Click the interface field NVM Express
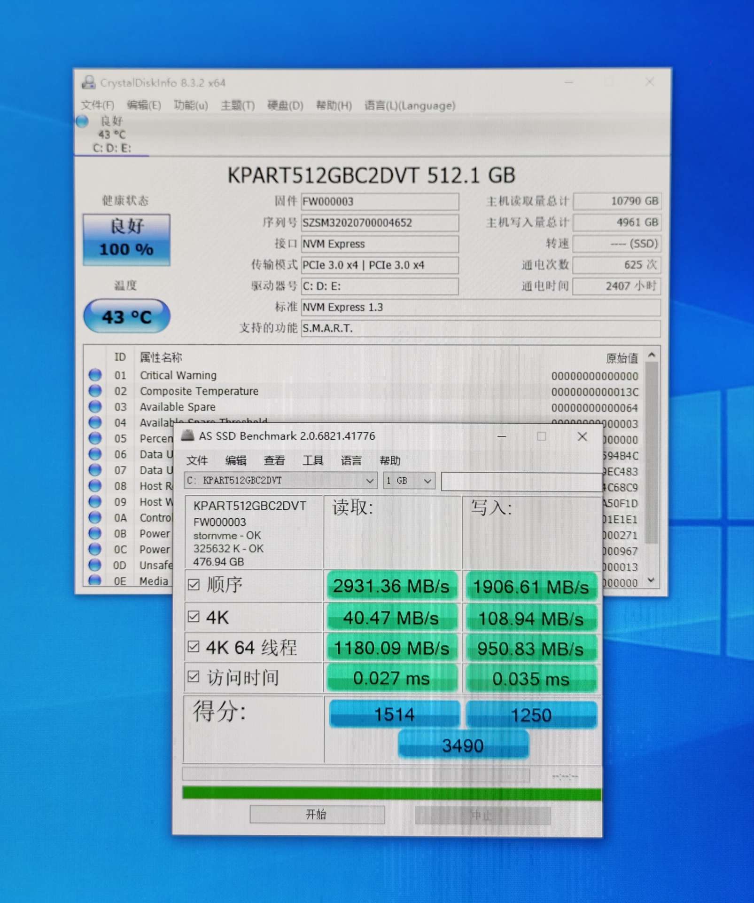This screenshot has height=903, width=754. click(380, 244)
